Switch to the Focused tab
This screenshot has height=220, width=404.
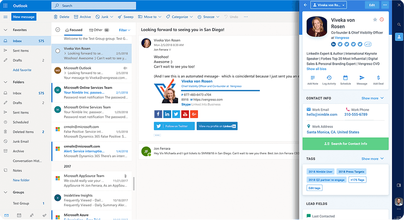pos(73,30)
